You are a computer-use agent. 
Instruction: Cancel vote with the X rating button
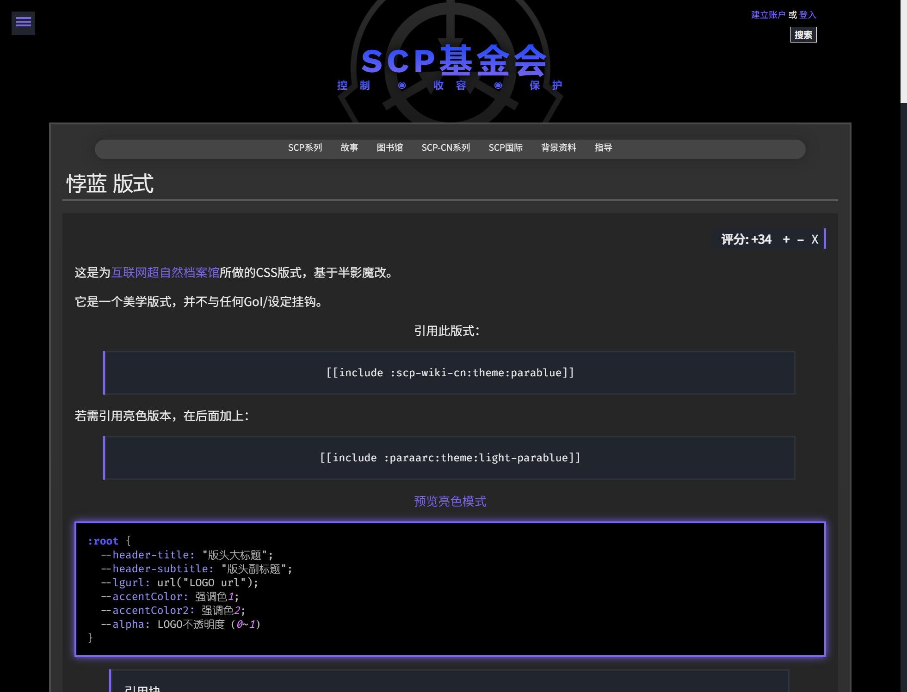(x=814, y=239)
